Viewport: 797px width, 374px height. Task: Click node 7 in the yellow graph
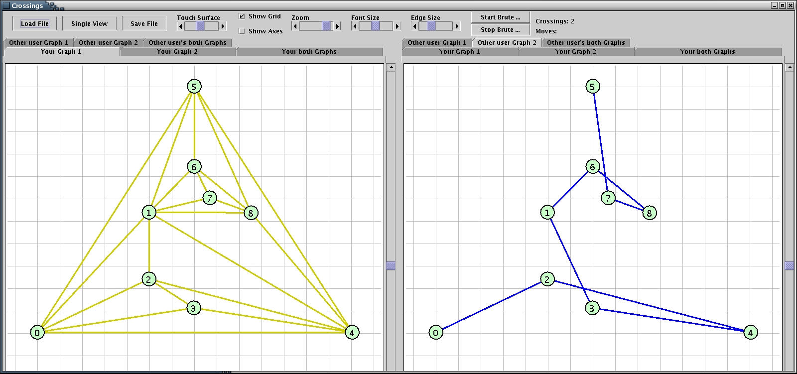click(210, 198)
